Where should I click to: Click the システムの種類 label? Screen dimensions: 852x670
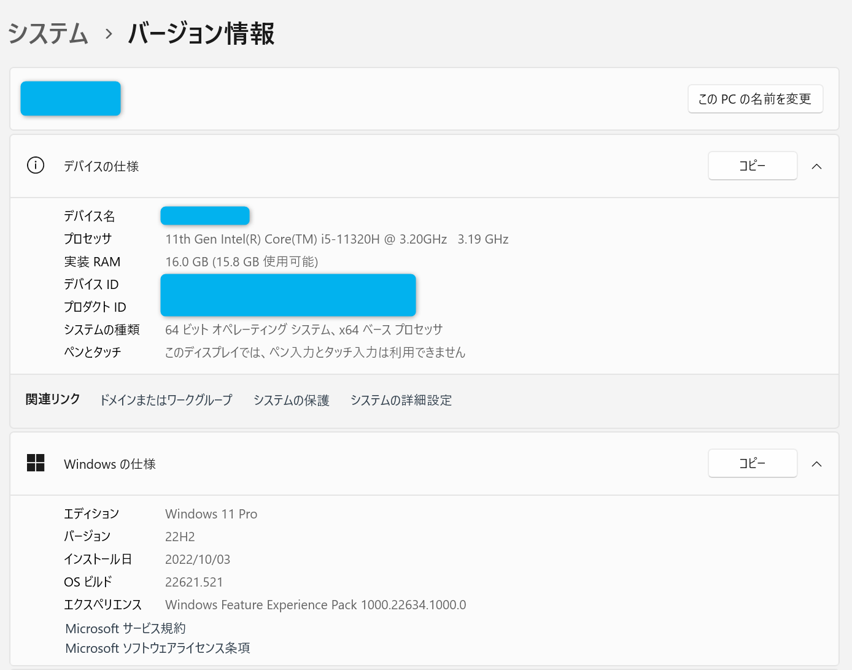(x=102, y=329)
